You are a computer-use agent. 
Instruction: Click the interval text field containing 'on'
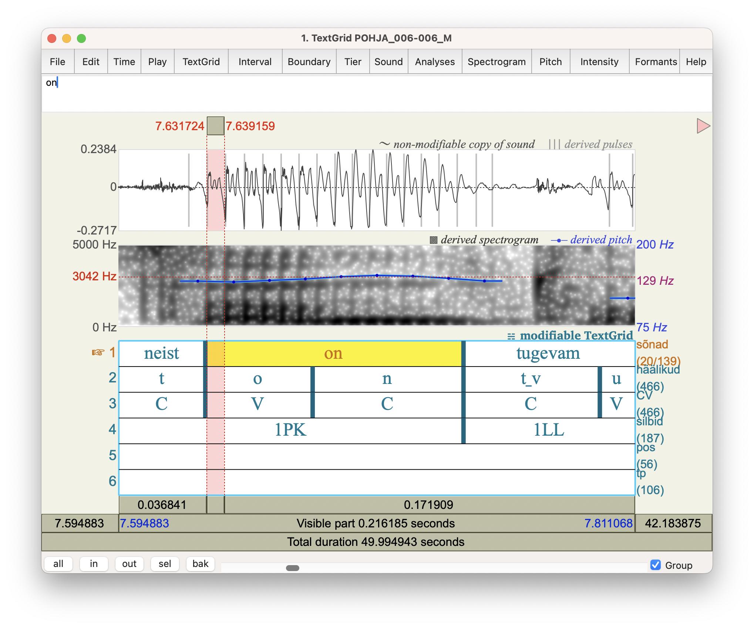click(377, 94)
